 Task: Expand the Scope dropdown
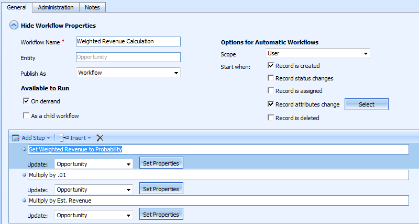tap(317, 53)
